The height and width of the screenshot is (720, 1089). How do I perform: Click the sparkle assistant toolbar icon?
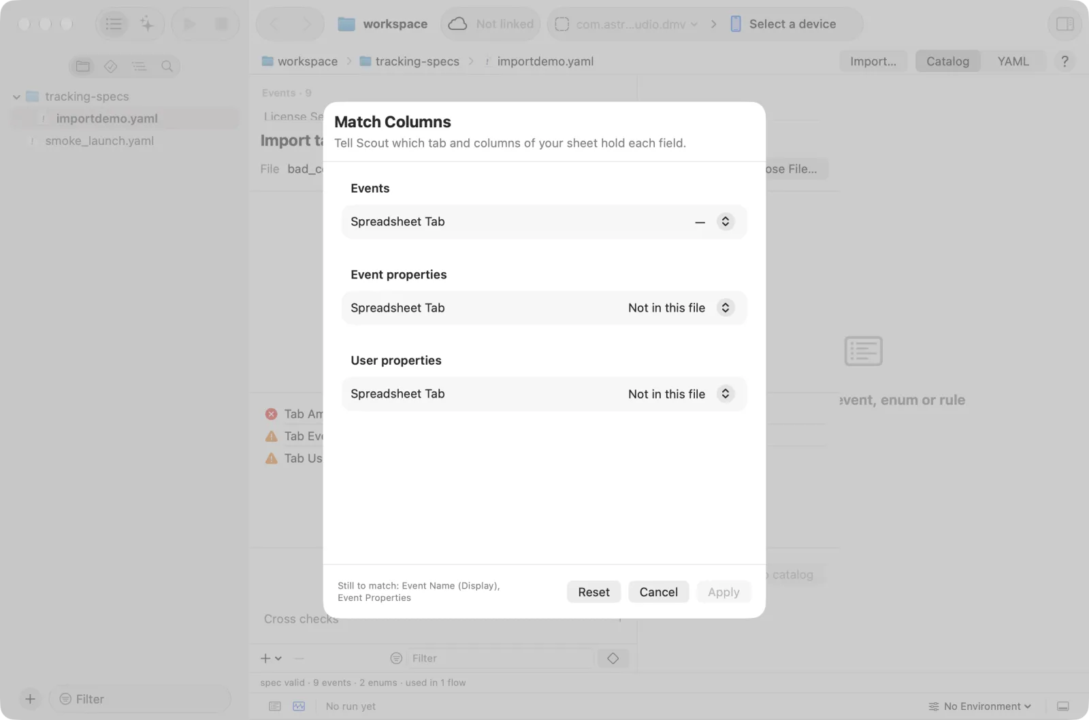point(147,24)
